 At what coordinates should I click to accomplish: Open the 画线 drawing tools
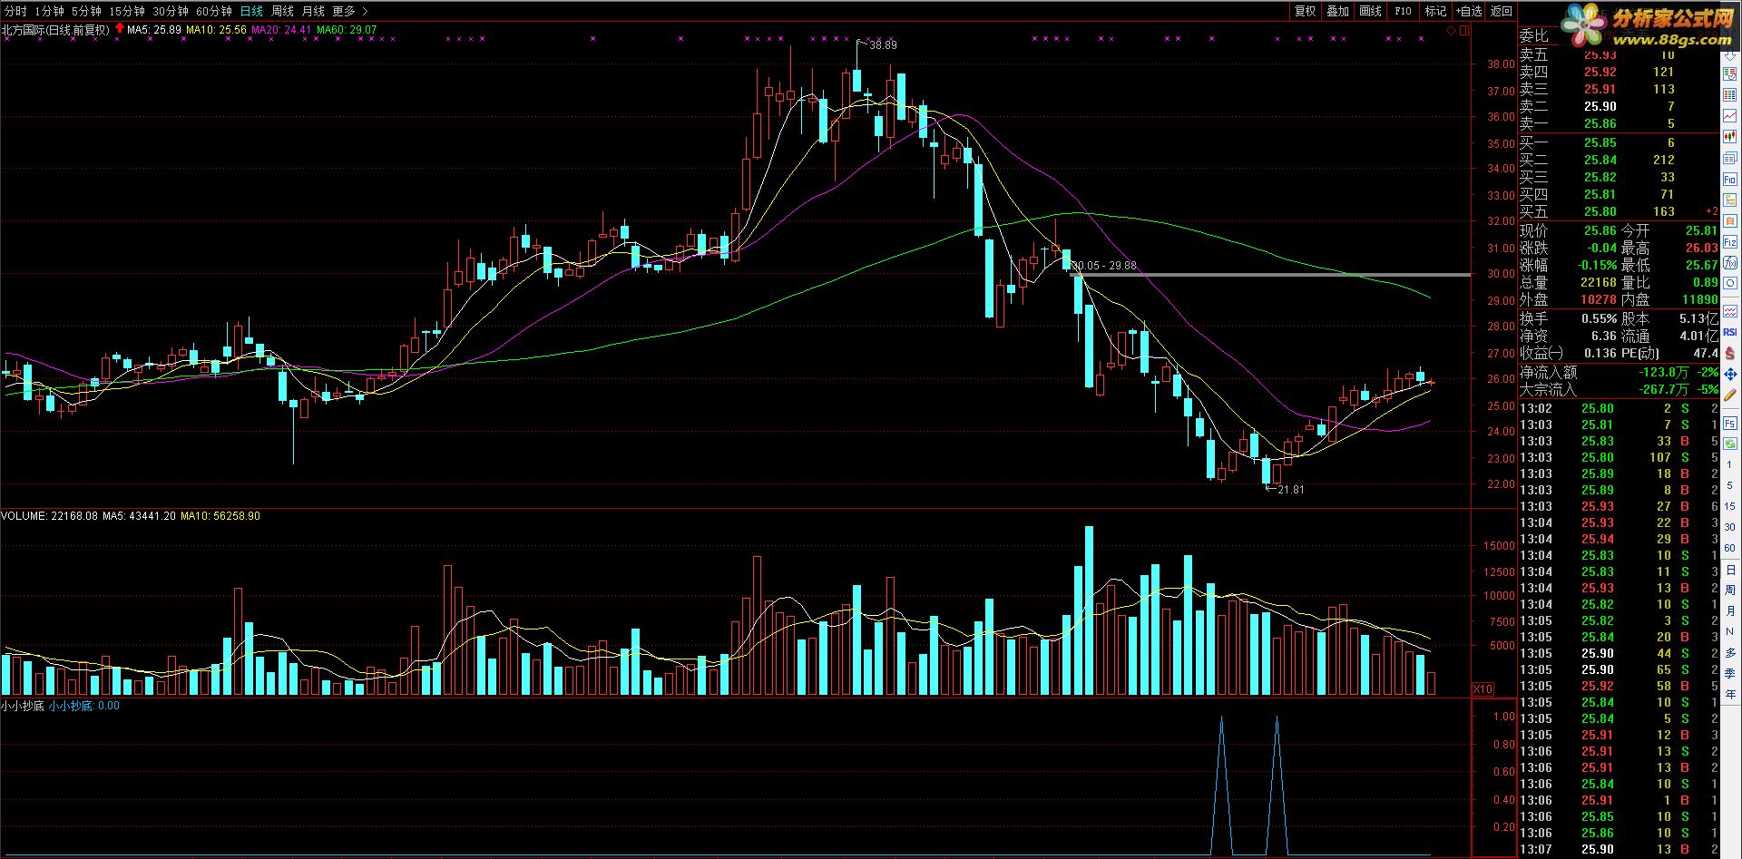pos(1370,11)
